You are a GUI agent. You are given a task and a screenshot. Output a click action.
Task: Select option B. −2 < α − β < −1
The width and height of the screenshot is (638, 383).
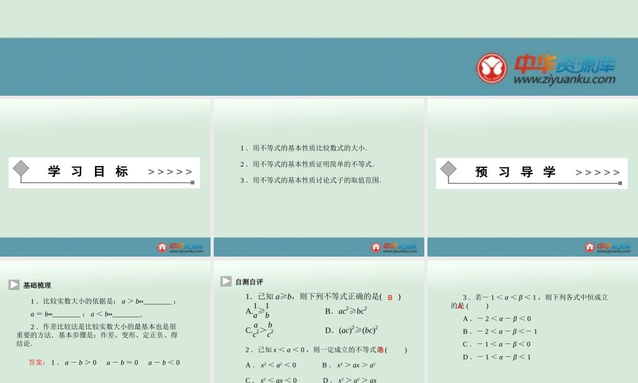(x=500, y=331)
